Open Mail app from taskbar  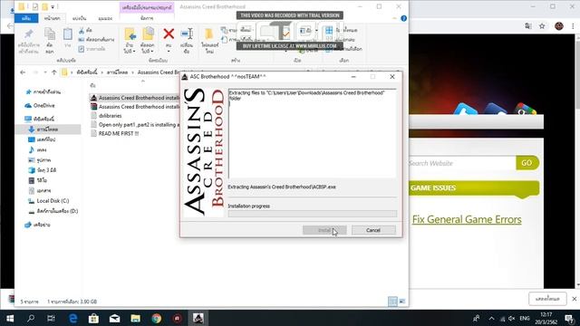click(x=115, y=318)
